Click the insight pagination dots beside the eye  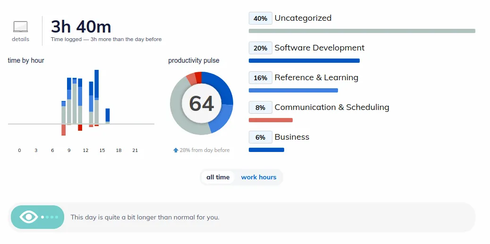click(50, 217)
